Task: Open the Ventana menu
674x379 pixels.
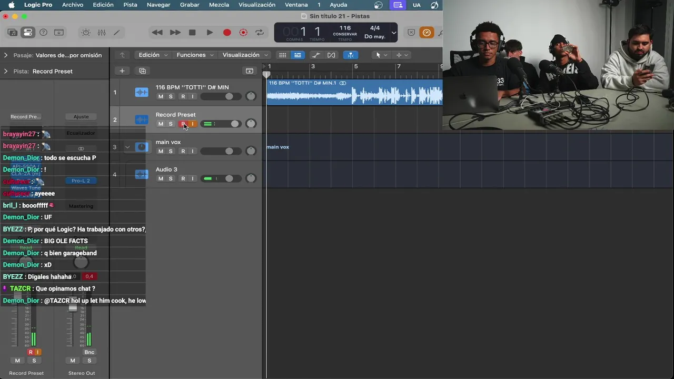Action: point(296,5)
